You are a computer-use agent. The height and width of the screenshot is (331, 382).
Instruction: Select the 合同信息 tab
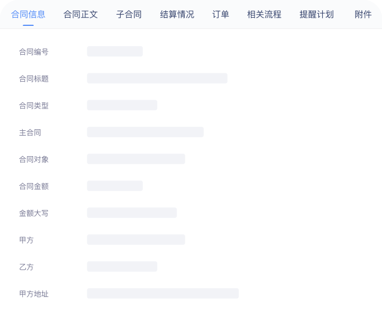point(28,14)
